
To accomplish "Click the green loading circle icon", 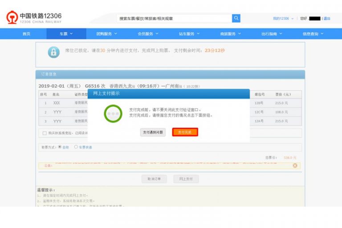I will click(x=113, y=114).
